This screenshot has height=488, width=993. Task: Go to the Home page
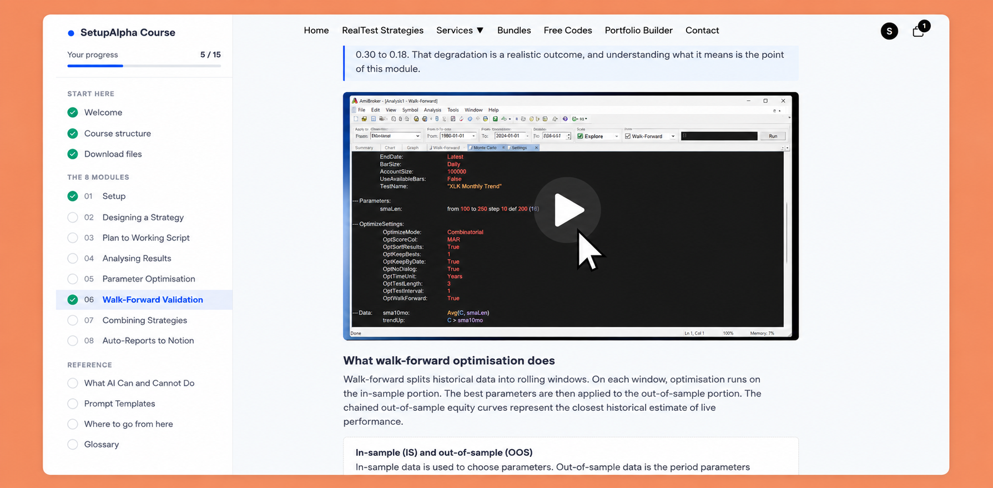click(x=316, y=31)
